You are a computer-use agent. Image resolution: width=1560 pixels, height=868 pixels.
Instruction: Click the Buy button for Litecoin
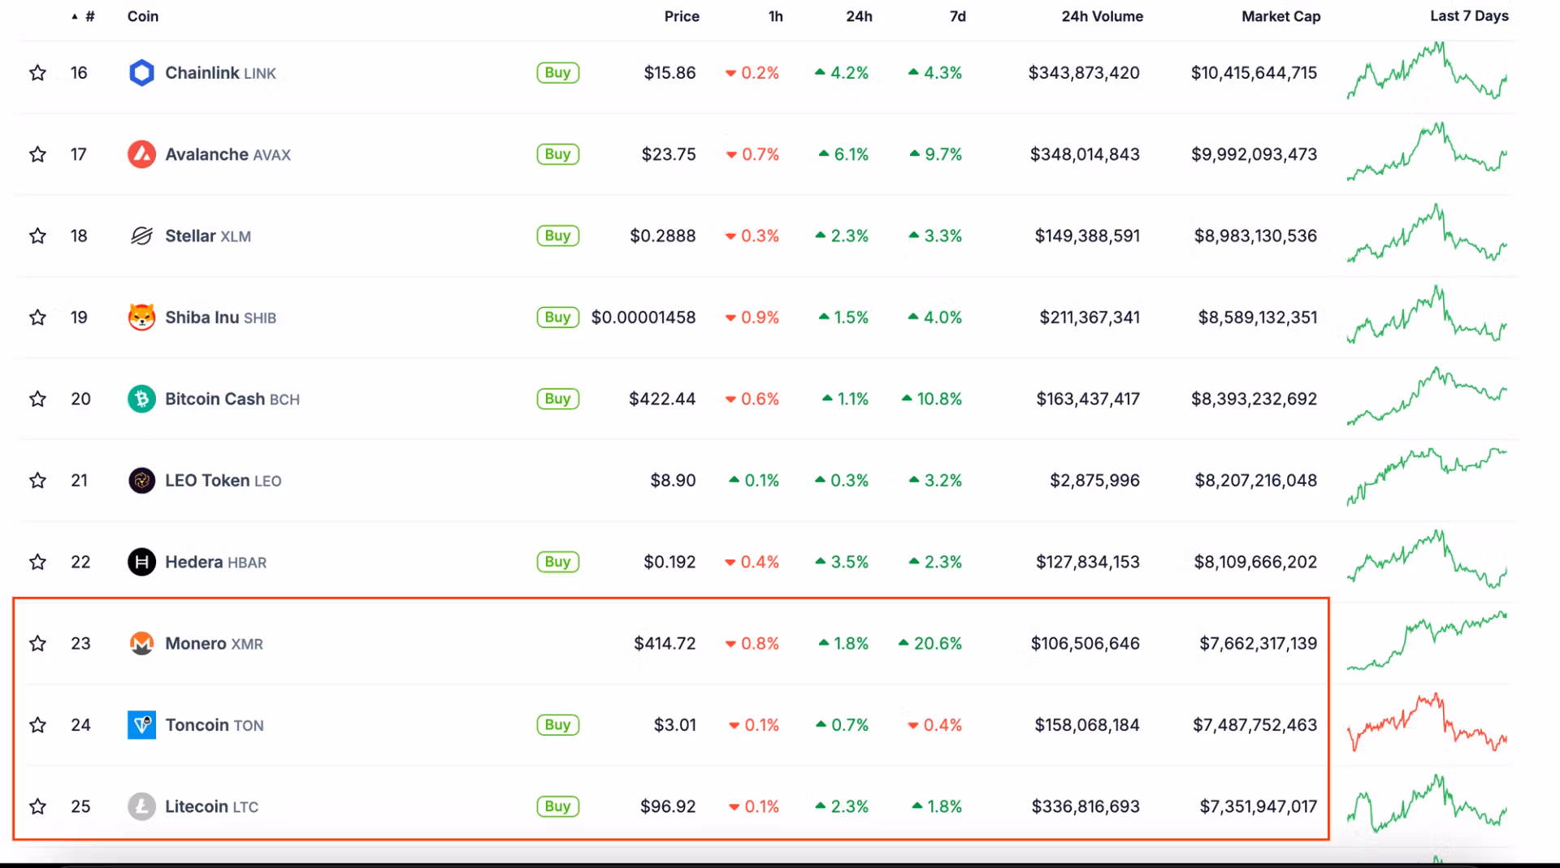557,806
